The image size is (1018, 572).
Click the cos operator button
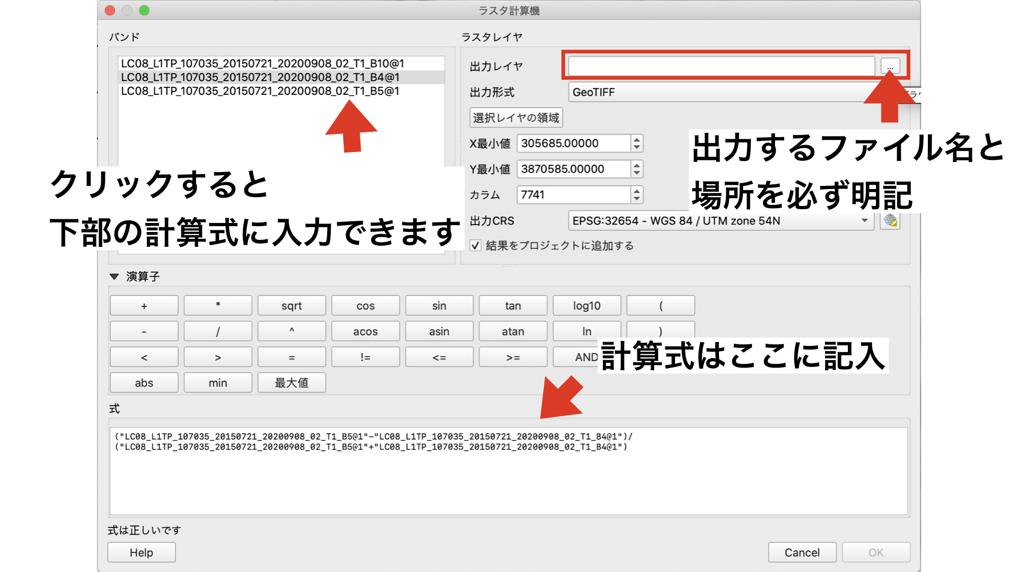[x=365, y=306]
